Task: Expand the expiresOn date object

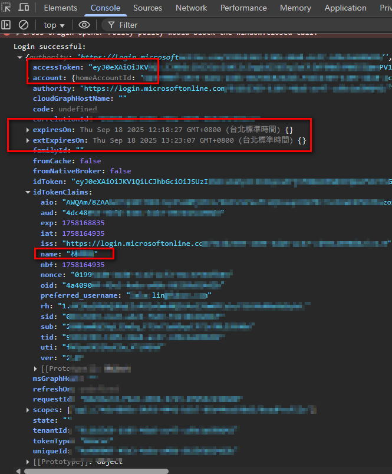Action: tap(28, 130)
